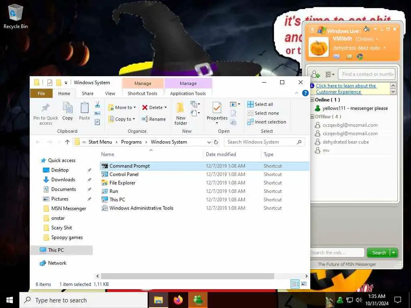The image size is (411, 308).
Task: Expand the Move to dropdown
Action: point(134,107)
